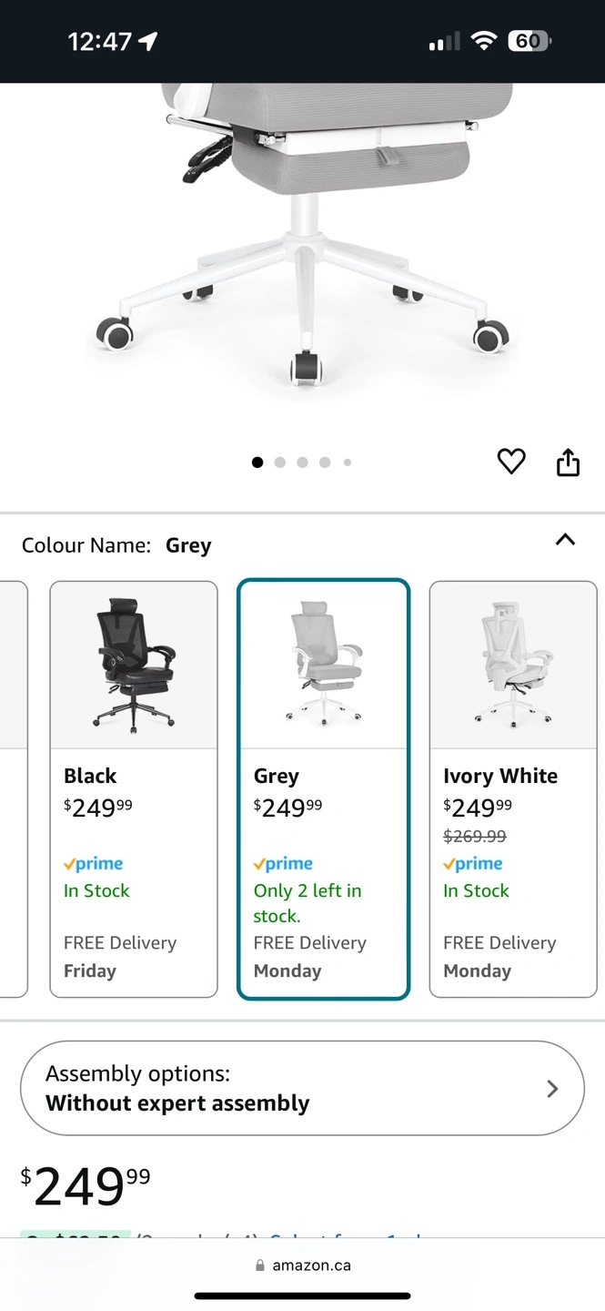The width and height of the screenshot is (605, 1311).
Task: Tap the location arrow next to the time
Action: pos(147,41)
